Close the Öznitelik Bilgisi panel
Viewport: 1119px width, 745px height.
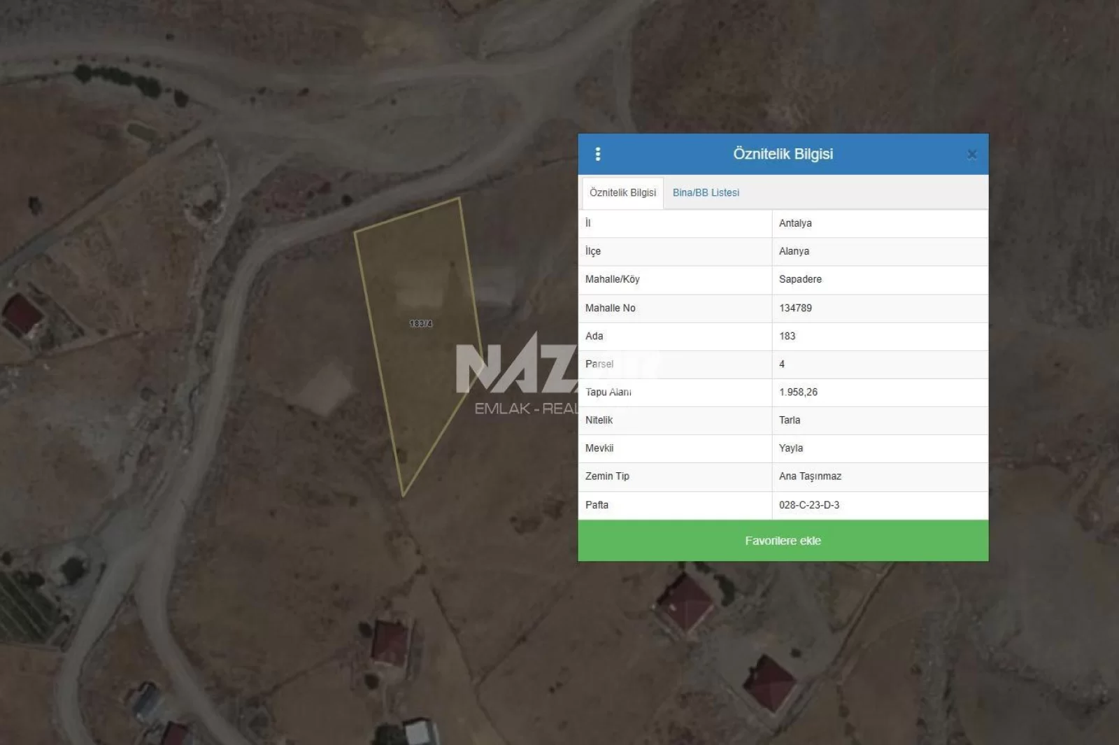click(x=971, y=155)
